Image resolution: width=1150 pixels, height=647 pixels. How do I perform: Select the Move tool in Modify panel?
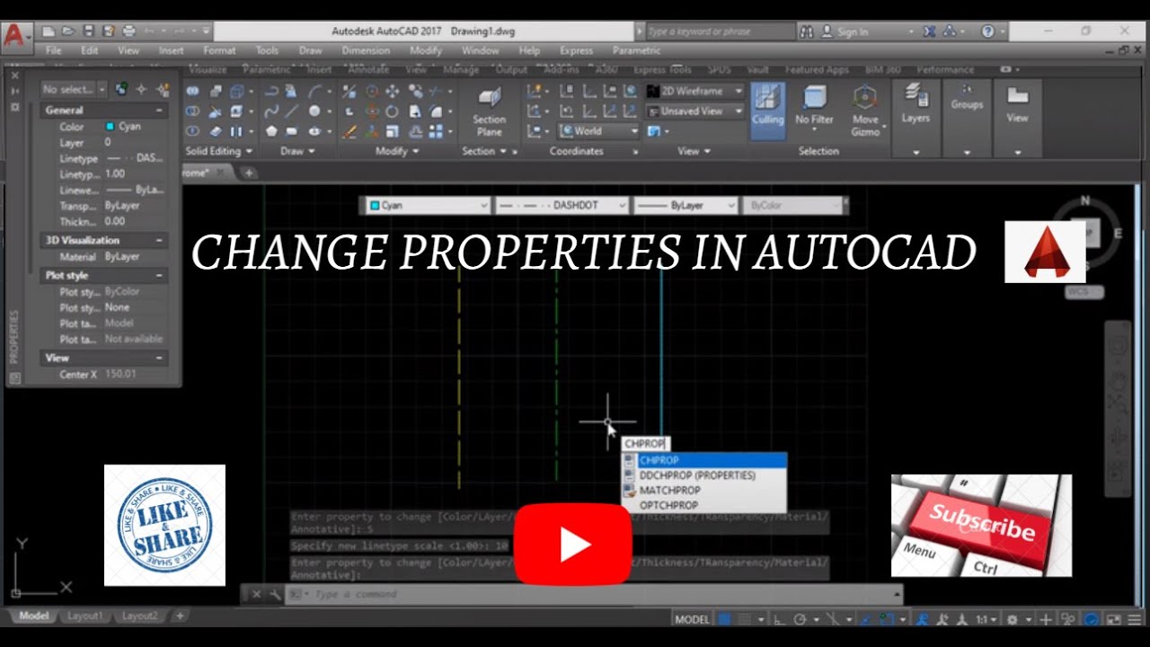[392, 91]
